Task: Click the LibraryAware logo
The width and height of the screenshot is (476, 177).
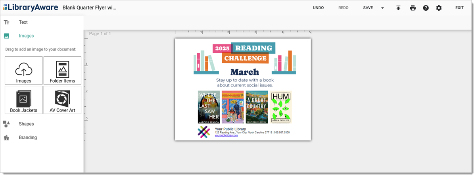Action: (31, 8)
